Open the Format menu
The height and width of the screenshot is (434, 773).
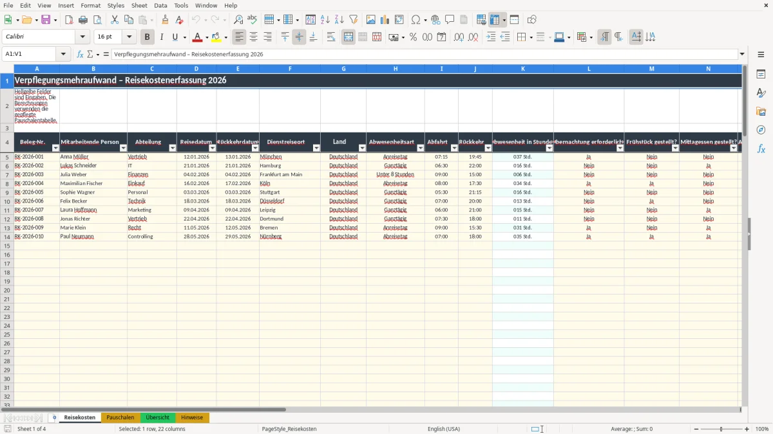coord(91,5)
